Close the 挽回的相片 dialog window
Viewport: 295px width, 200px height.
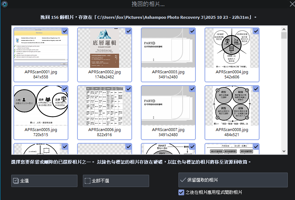click(290, 4)
